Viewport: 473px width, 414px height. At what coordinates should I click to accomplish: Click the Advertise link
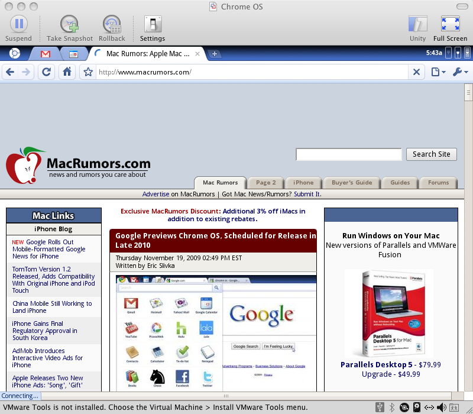pyautogui.click(x=155, y=194)
